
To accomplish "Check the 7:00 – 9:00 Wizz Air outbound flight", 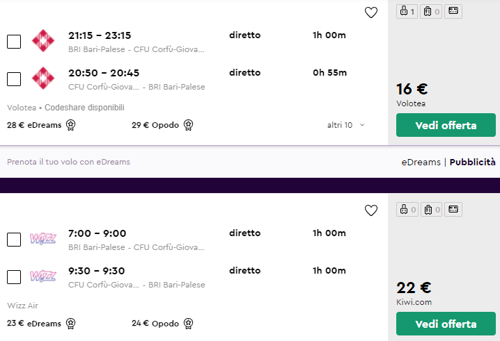I will pos(14,240).
